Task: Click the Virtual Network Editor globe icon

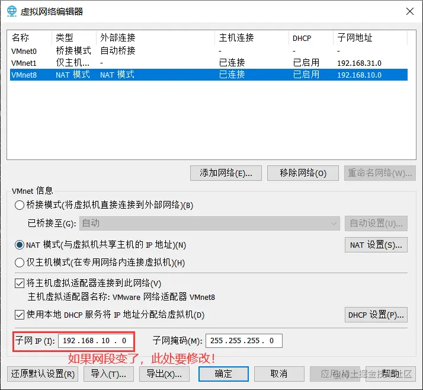Action: 12,11
